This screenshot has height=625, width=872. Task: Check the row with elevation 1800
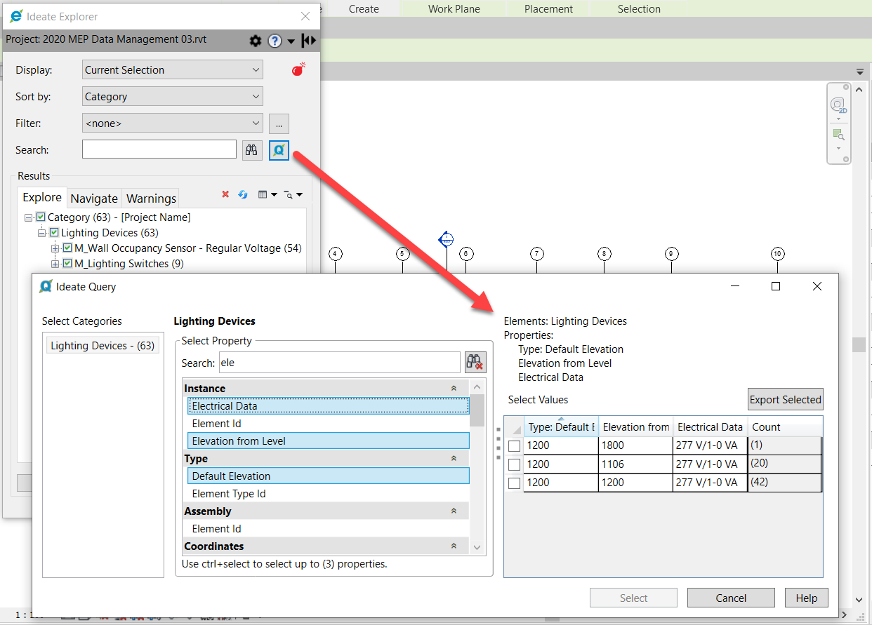point(515,446)
